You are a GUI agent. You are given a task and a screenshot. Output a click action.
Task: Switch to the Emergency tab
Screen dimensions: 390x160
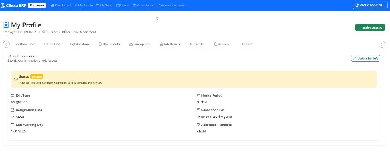coord(139,44)
